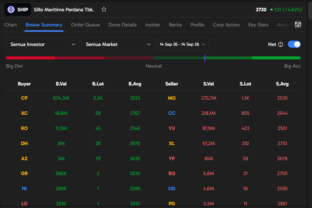Sort by the S.Lot column header

245,84
